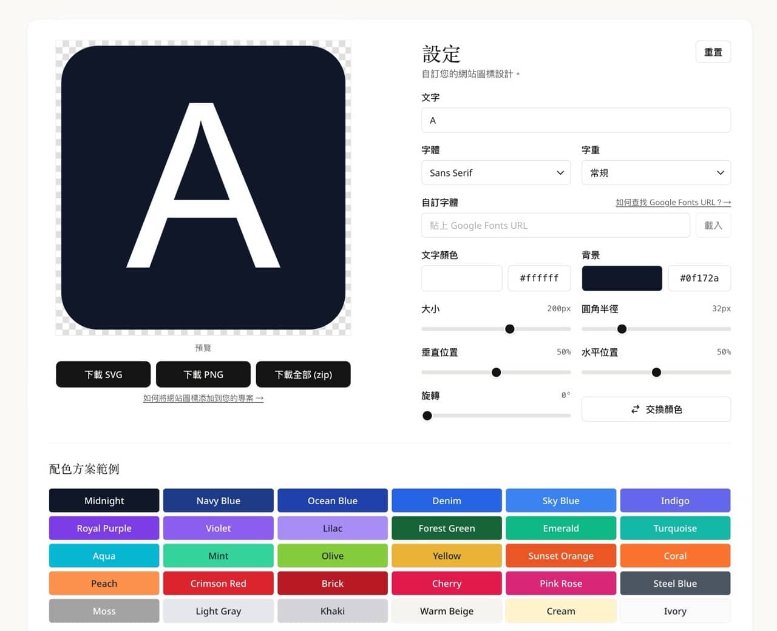Click the reset button (重置)
777x631 pixels.
(x=713, y=52)
